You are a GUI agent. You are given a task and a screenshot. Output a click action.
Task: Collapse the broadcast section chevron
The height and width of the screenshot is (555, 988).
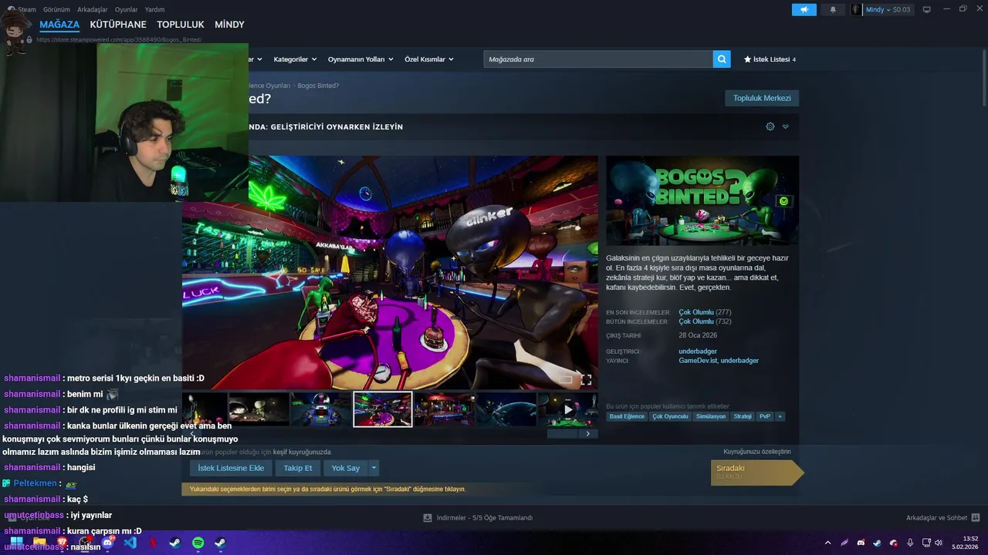point(785,126)
